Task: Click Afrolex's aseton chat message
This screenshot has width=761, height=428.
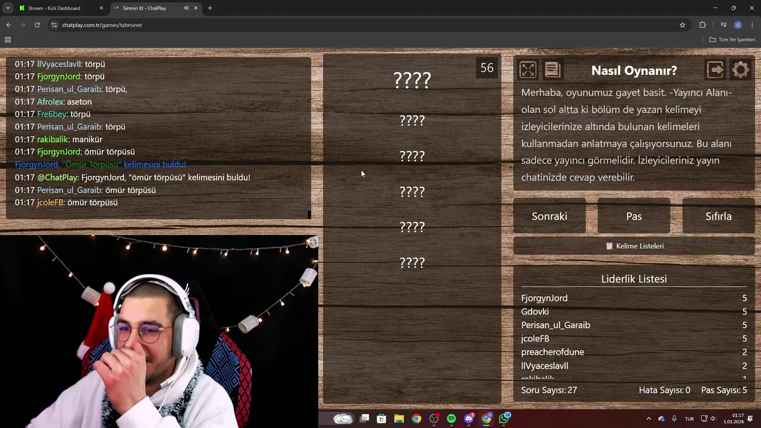Action: point(54,102)
